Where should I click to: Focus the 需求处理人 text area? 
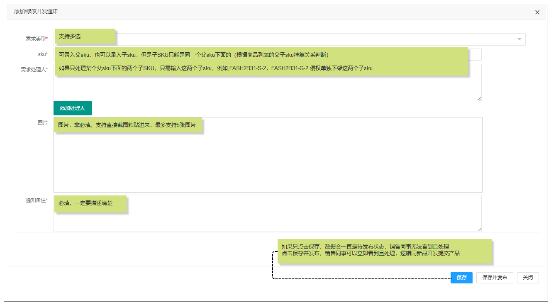(x=268, y=82)
